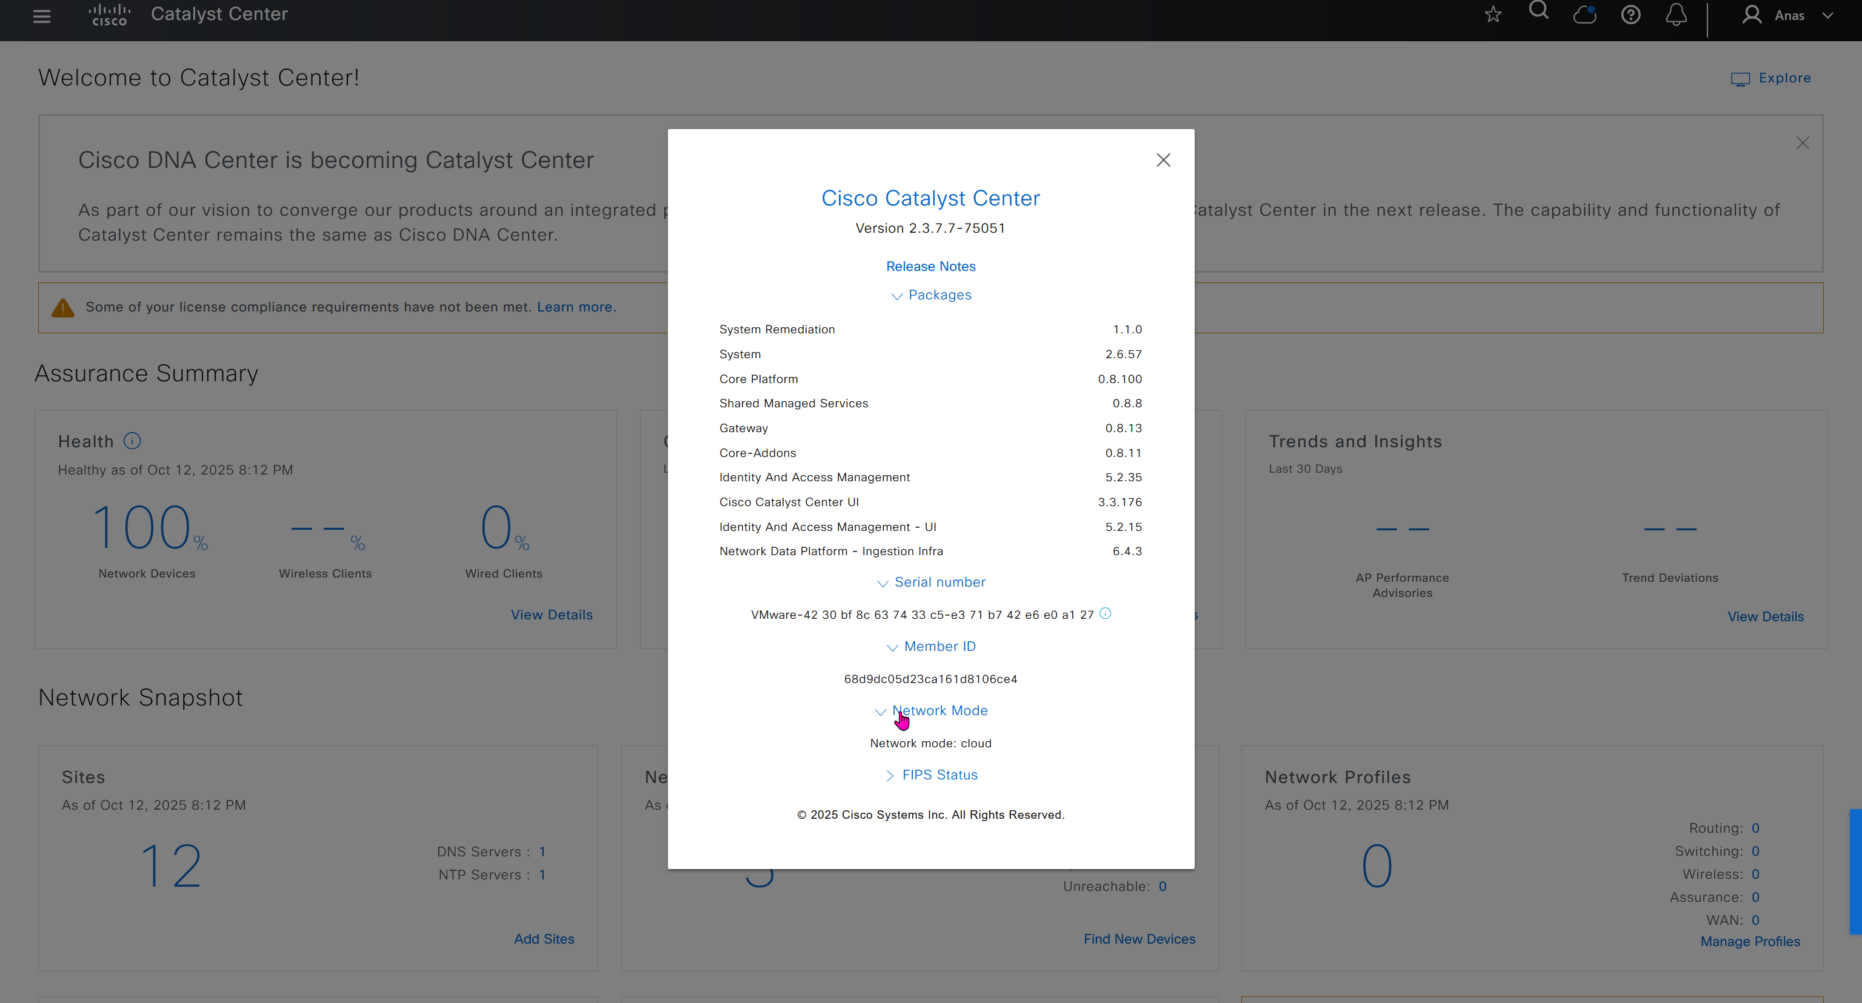Open the notifications bell icon
The image size is (1862, 1003).
pos(1675,15)
